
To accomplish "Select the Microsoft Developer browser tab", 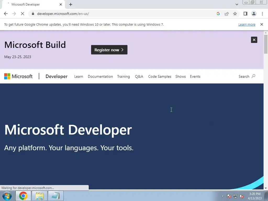I will point(33,4).
